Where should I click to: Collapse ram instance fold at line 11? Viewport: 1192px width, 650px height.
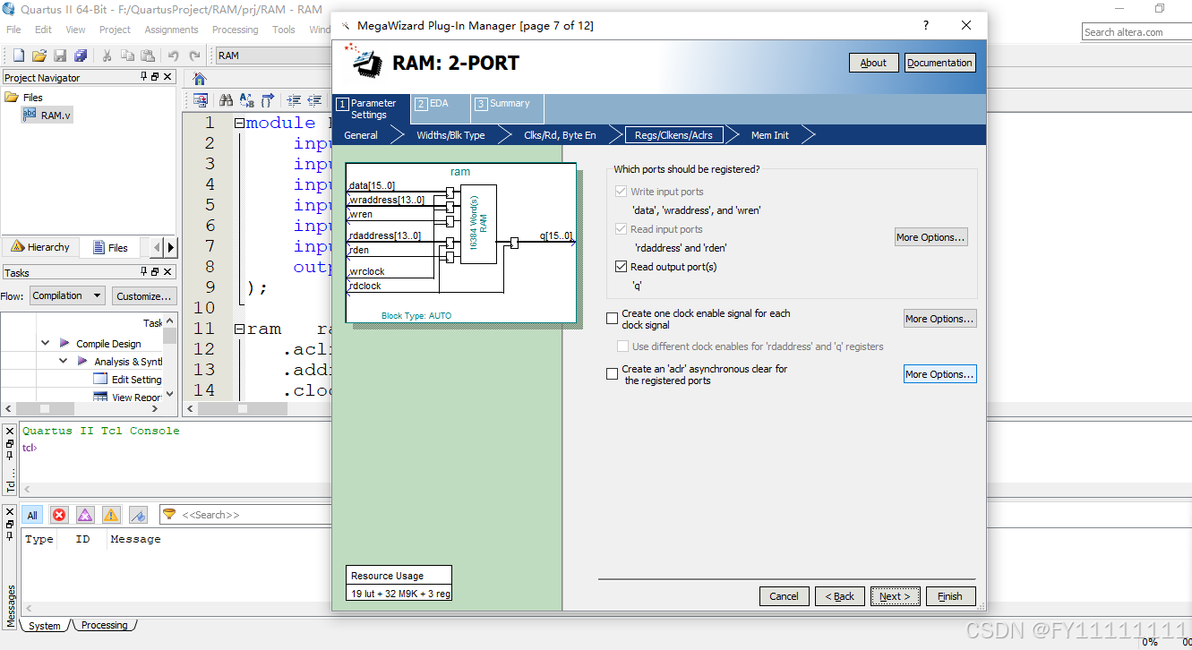[x=239, y=329]
